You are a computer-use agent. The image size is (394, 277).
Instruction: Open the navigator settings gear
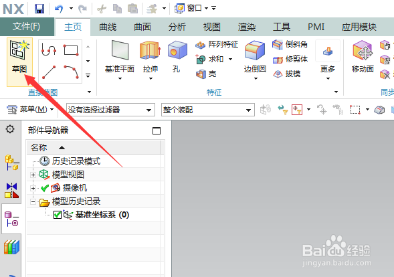click(10, 129)
